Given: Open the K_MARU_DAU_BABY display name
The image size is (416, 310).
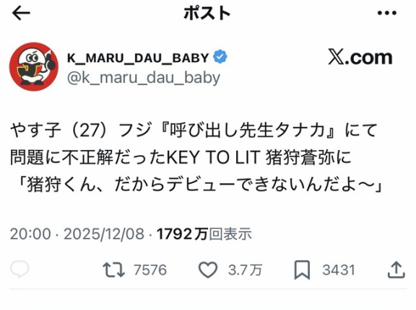Looking at the screenshot, I should [138, 58].
